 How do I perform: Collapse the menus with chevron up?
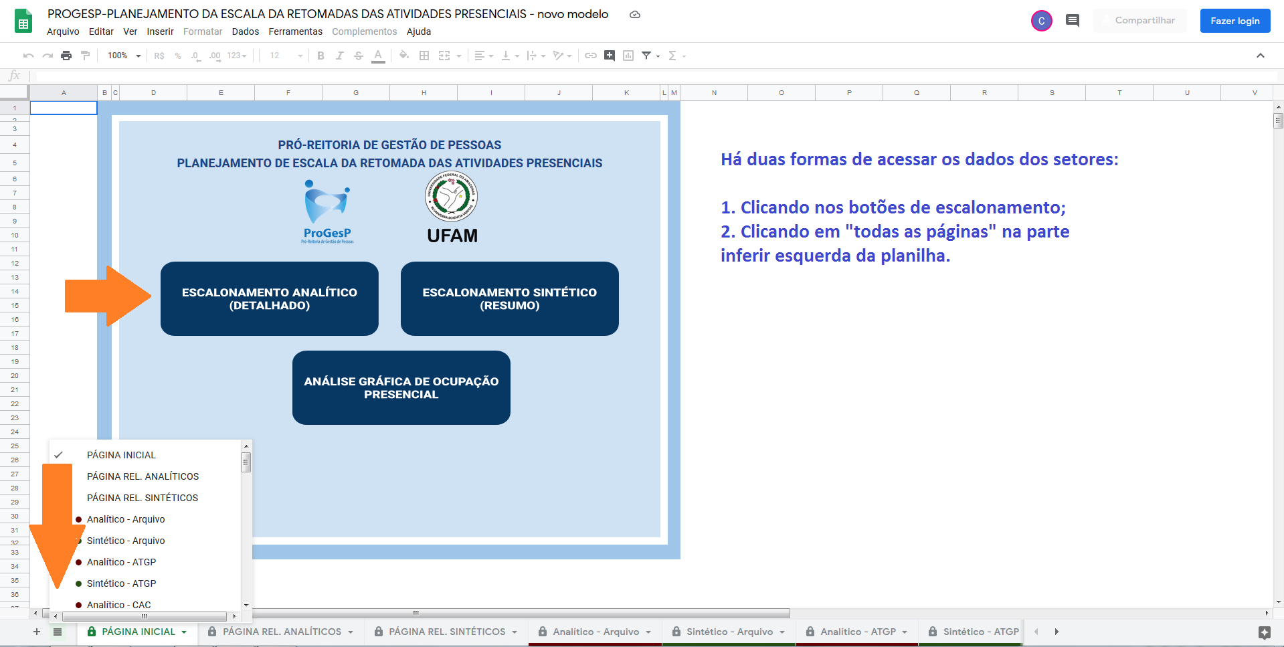1261,56
